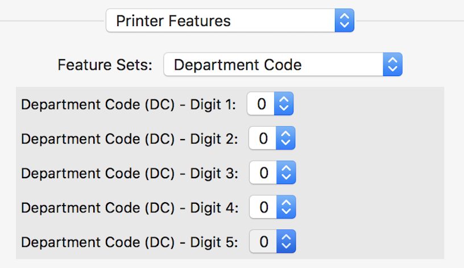Select the 0 value of Digit 5
The width and height of the screenshot is (464, 268).
pos(263,242)
